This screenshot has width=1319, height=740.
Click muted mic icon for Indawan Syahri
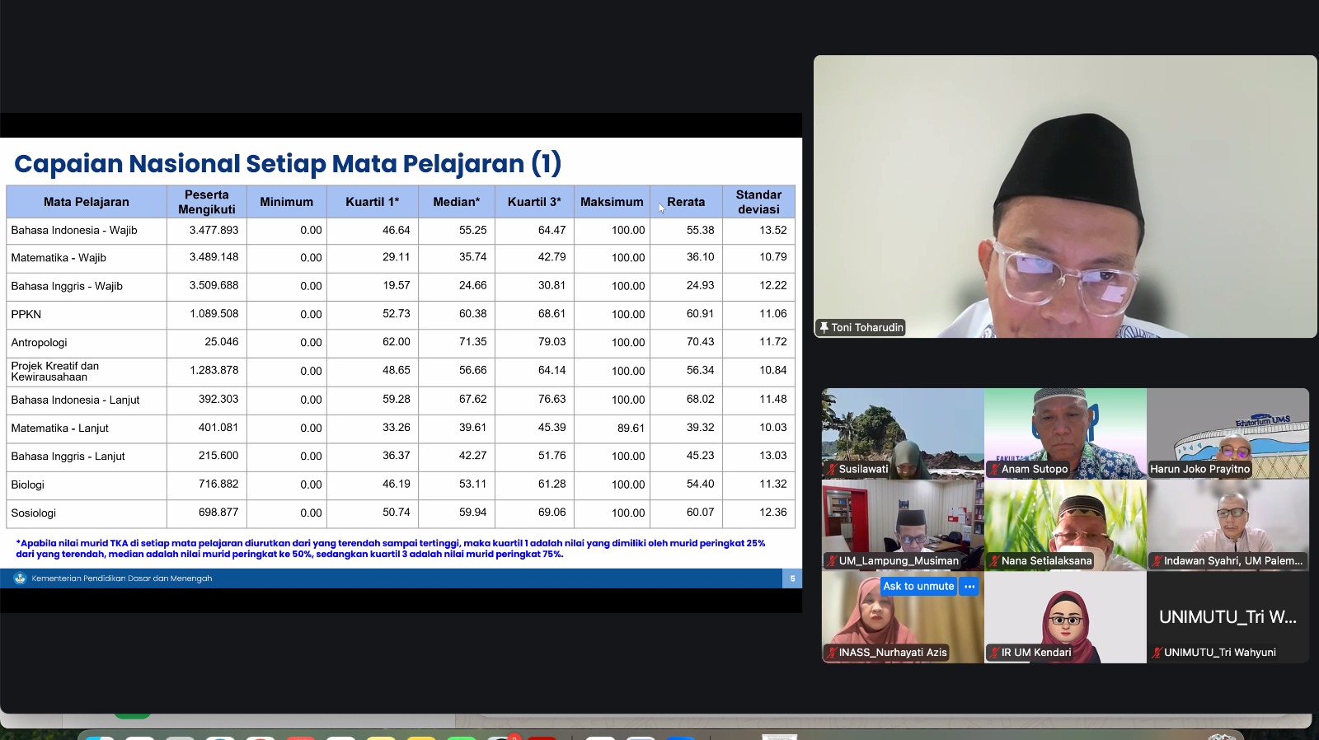coord(1157,561)
